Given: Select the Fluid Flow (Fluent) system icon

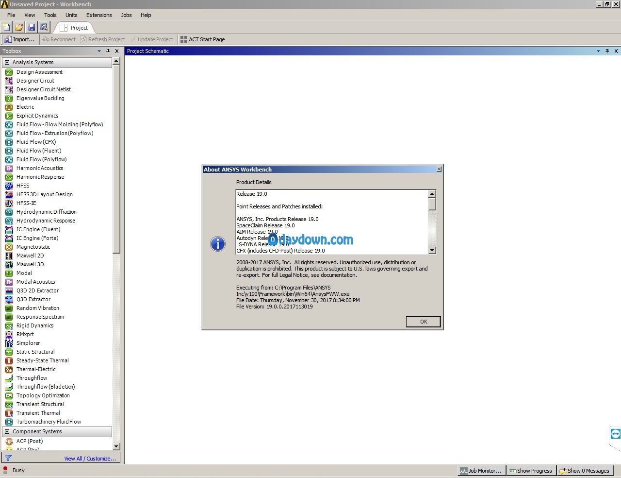Looking at the screenshot, I should [9, 151].
